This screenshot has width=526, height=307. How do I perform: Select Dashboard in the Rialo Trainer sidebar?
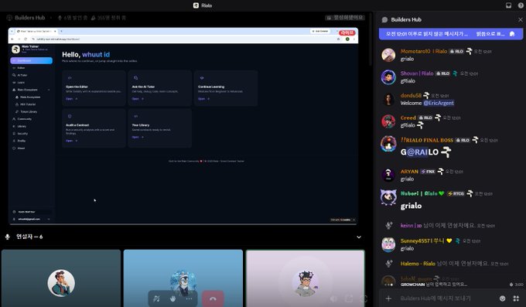(x=31, y=60)
